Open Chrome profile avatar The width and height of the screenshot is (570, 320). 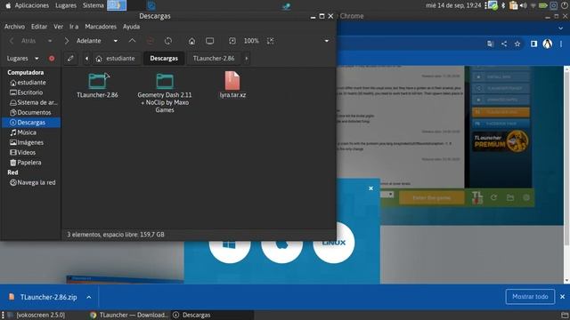point(548,44)
